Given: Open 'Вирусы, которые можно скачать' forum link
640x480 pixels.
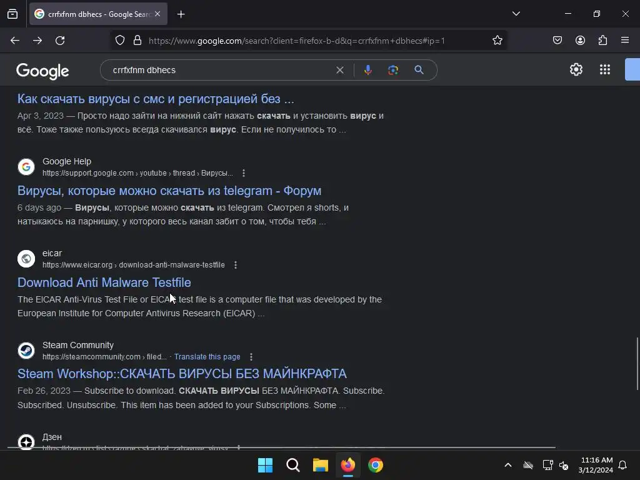Looking at the screenshot, I should [x=169, y=191].
